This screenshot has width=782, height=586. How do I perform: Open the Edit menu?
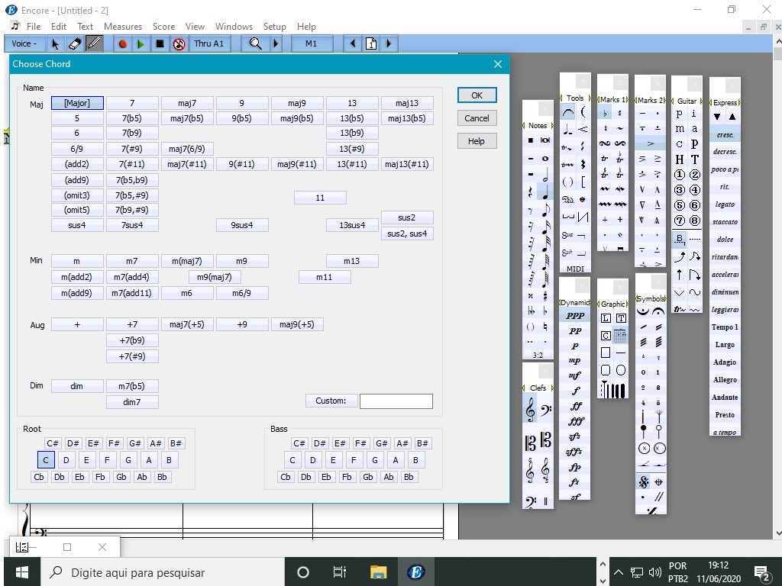click(x=58, y=27)
